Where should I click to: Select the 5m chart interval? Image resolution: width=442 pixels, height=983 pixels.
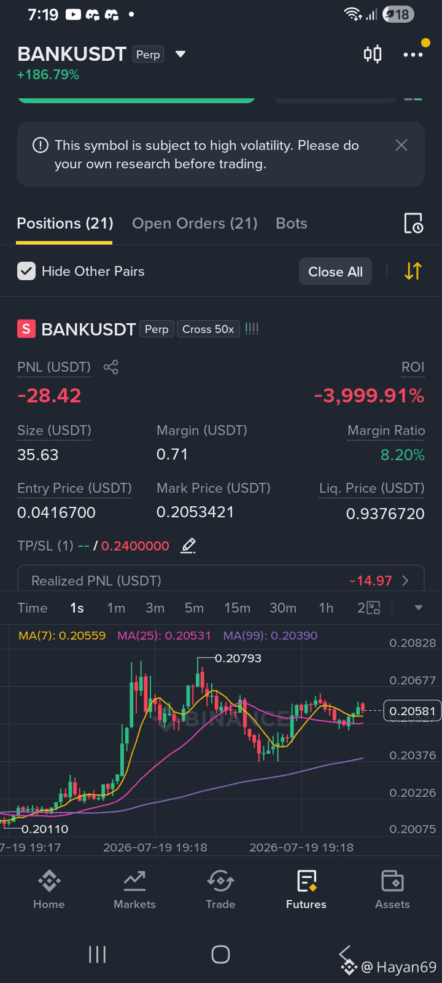(x=194, y=608)
